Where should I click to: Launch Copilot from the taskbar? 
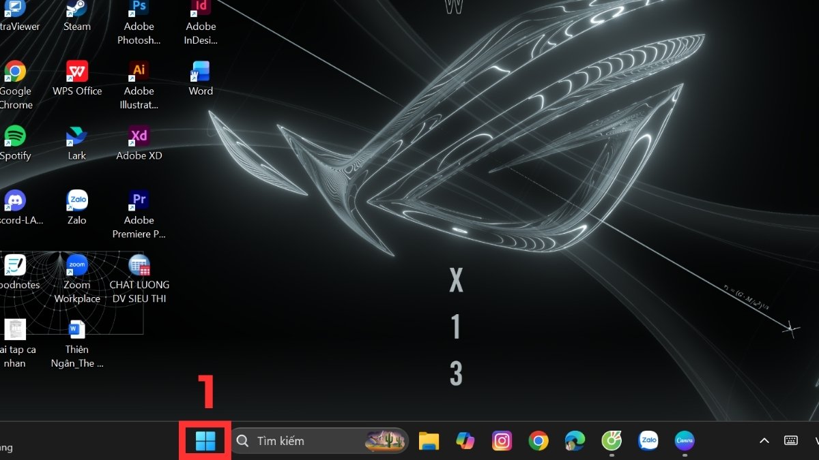tap(465, 441)
